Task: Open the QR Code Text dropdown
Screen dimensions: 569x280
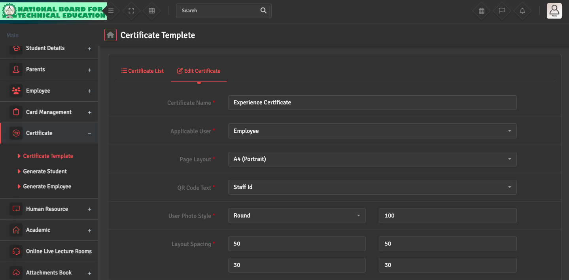Action: tap(372, 187)
